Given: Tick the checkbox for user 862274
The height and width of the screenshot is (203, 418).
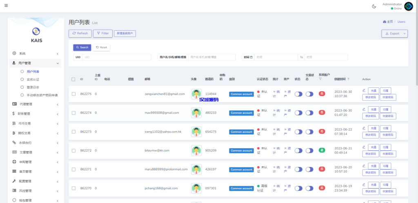Looking at the screenshot, I should pyautogui.click(x=73, y=113).
